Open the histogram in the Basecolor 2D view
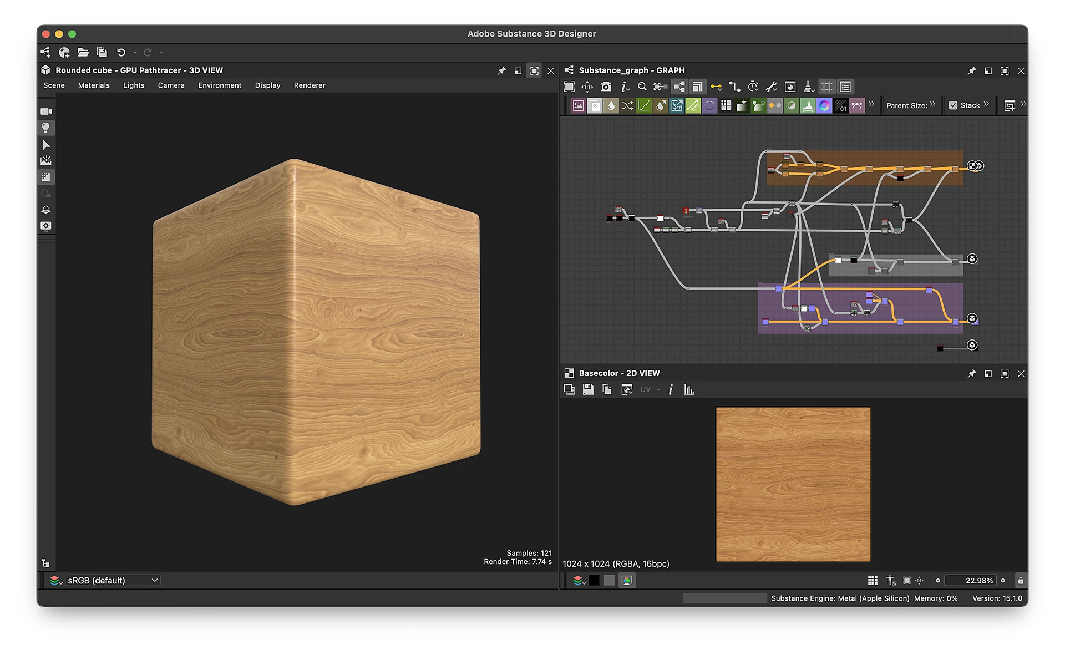This screenshot has width=1065, height=655. (x=689, y=389)
